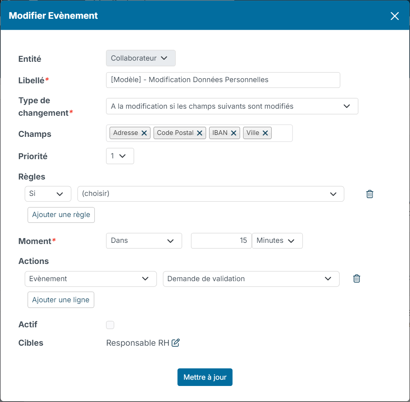Open the Type de changement dropdown
410x402 pixels.
(x=232, y=106)
